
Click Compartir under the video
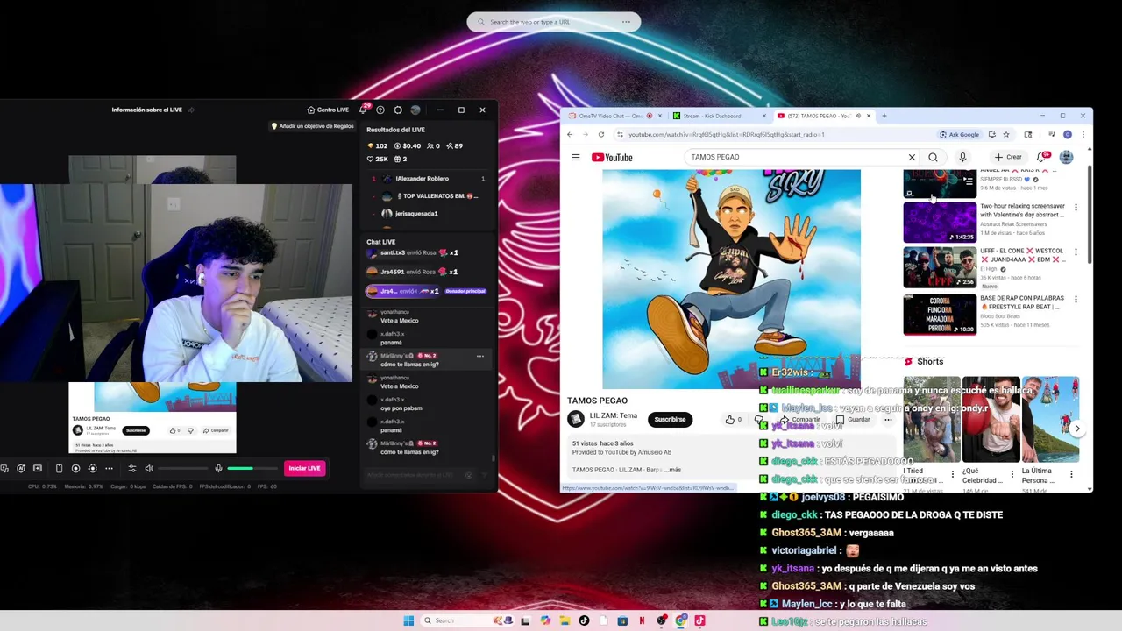pos(801,419)
